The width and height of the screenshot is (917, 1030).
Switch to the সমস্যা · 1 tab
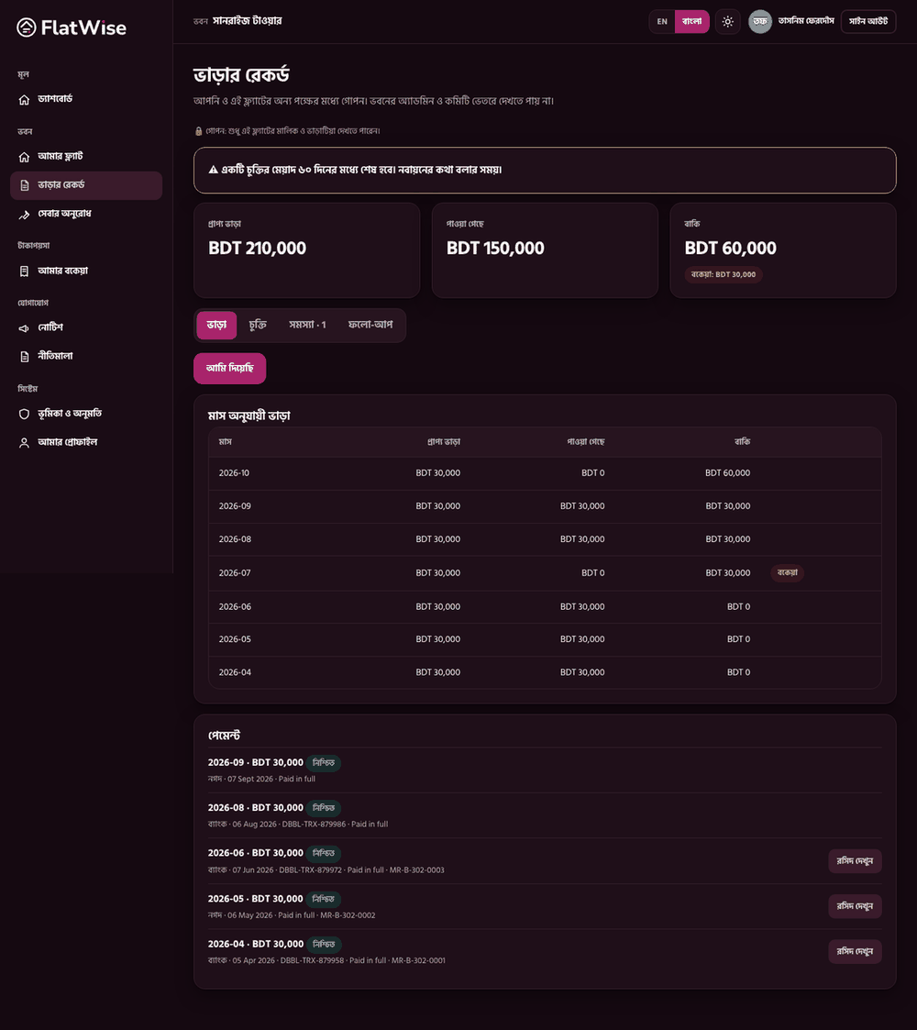tap(307, 326)
